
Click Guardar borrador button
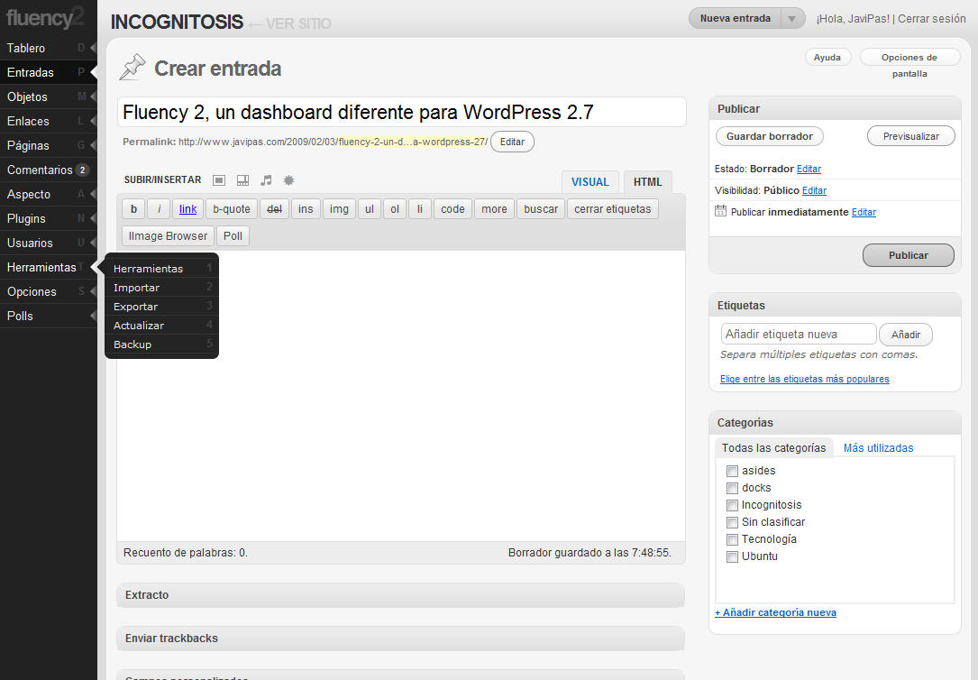click(770, 136)
